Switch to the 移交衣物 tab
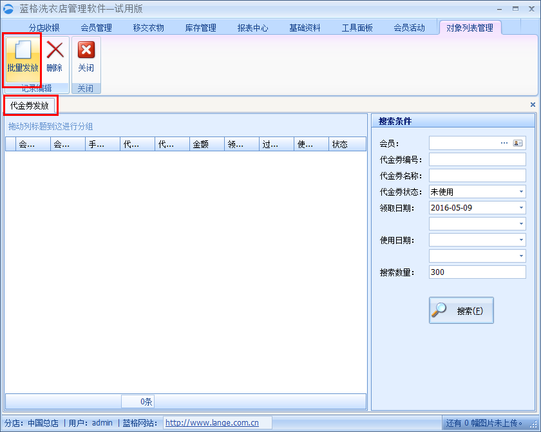The image size is (541, 432). (x=148, y=28)
